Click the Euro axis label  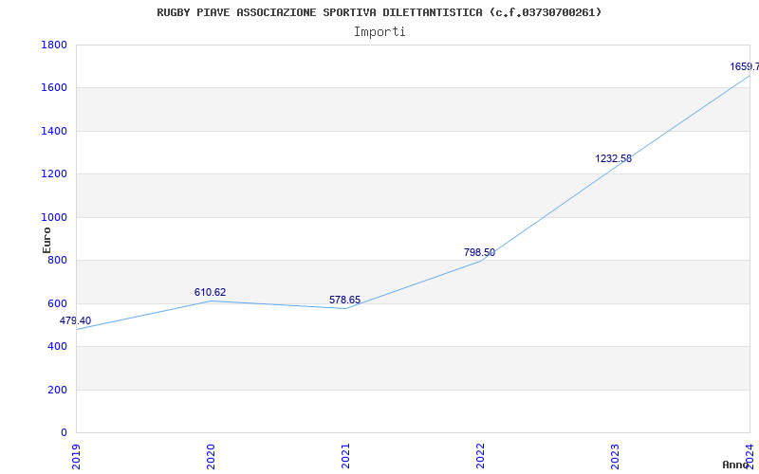(46, 240)
